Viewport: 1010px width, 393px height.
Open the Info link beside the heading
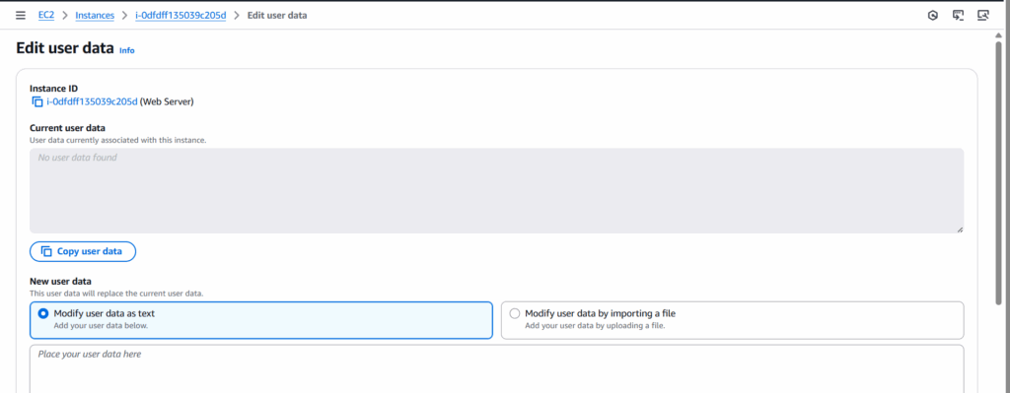pos(127,50)
